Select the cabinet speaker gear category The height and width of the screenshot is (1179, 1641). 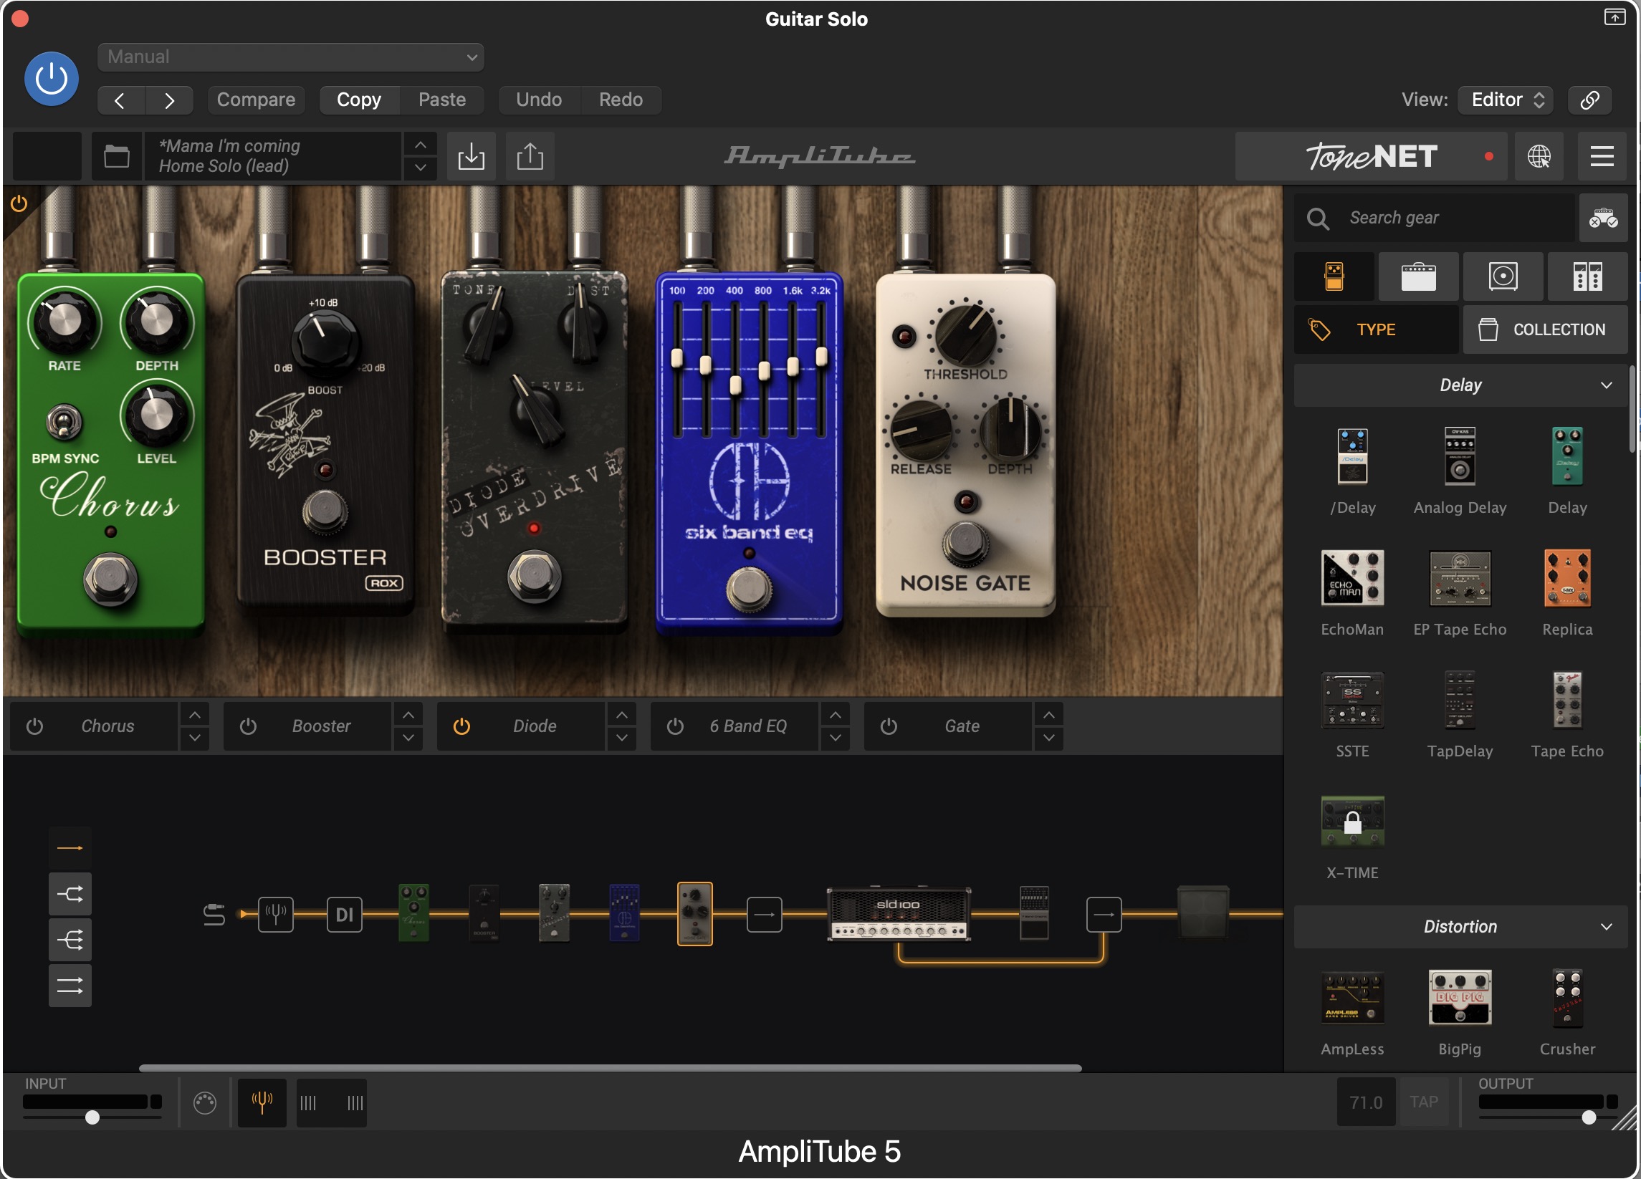[x=1503, y=277]
